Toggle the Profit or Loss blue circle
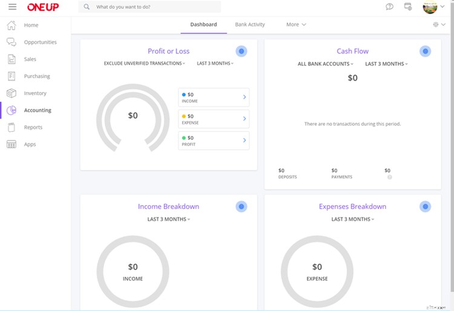This screenshot has height=311, width=454. (241, 51)
